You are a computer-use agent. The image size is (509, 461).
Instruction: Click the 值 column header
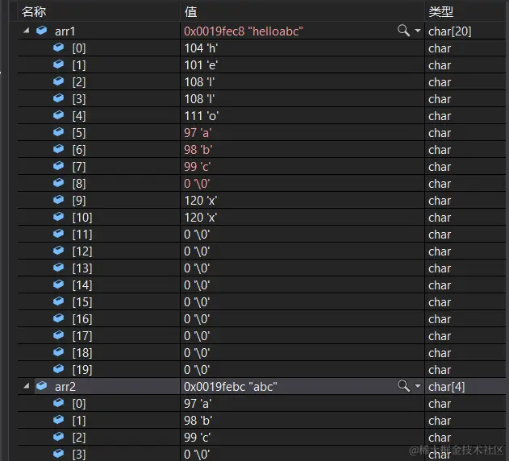[x=191, y=12]
